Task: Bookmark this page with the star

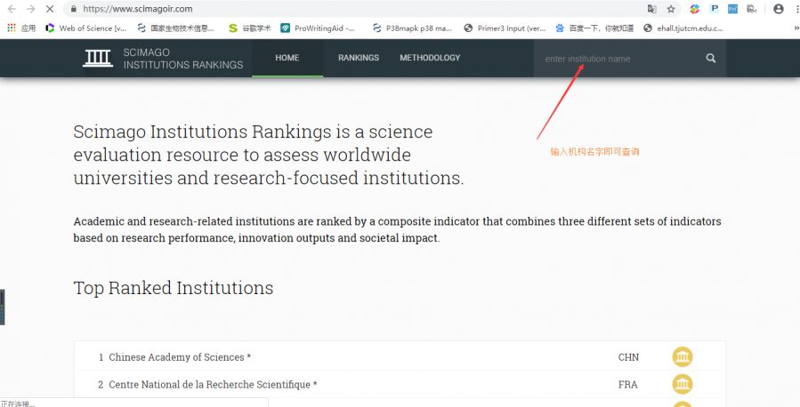Action: pos(671,9)
